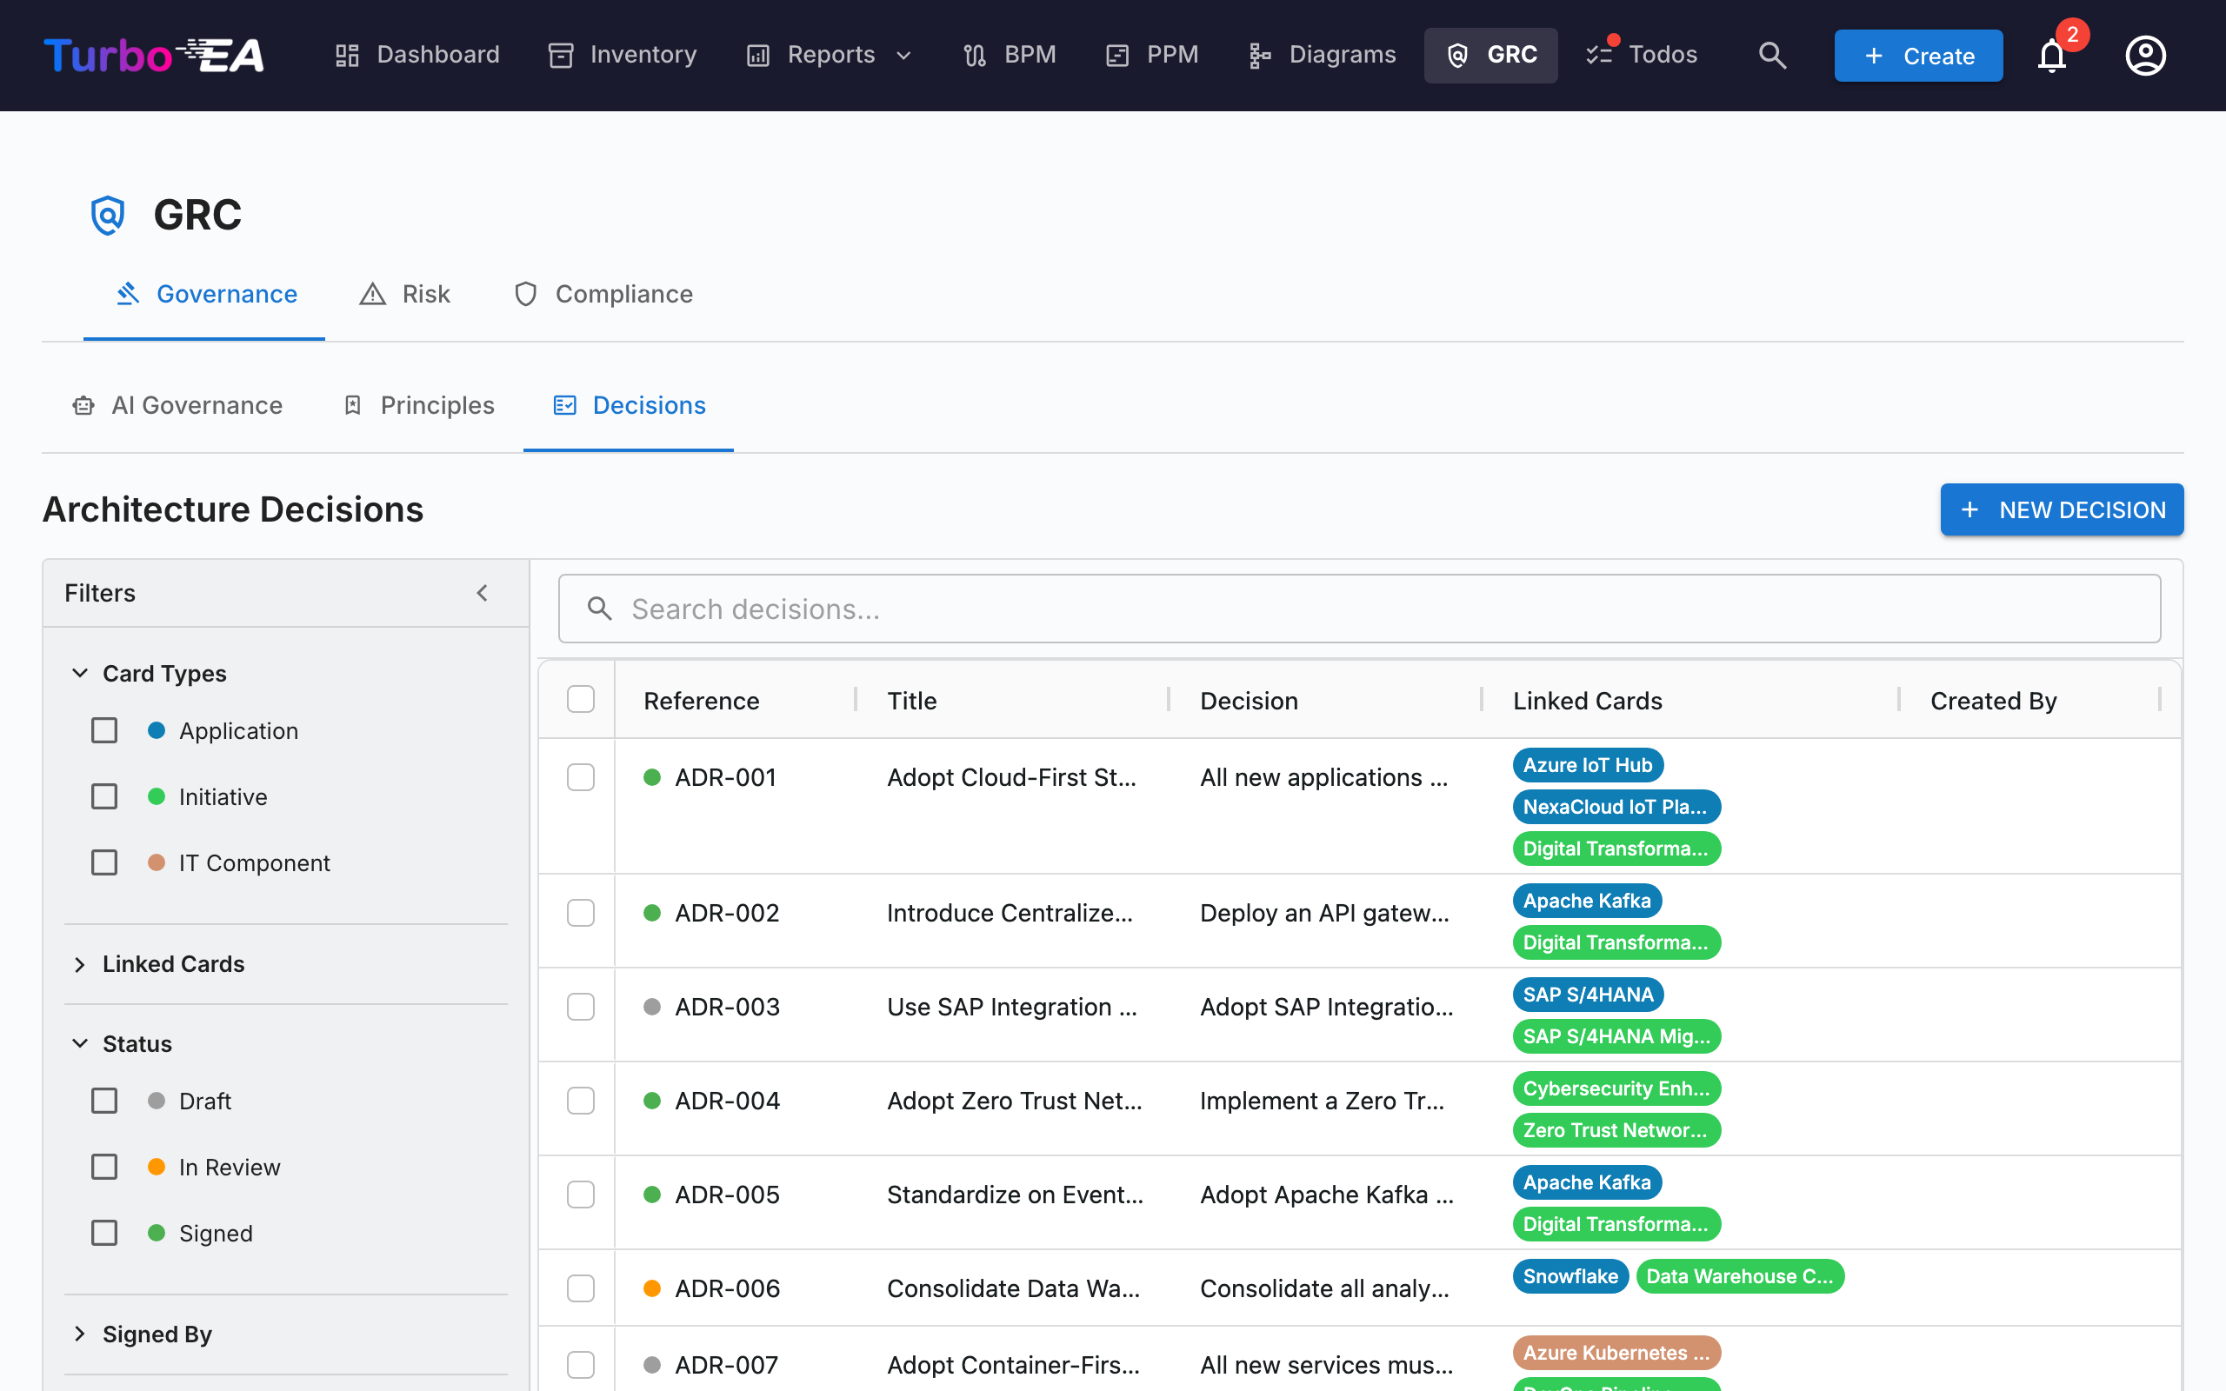Check the Signed status filter

(x=104, y=1233)
